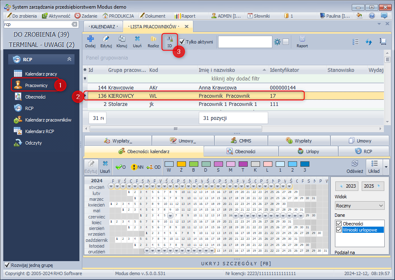Toggle the Tylko aktywni checkbox
Viewport: 395px width, 280px height.
click(182, 42)
